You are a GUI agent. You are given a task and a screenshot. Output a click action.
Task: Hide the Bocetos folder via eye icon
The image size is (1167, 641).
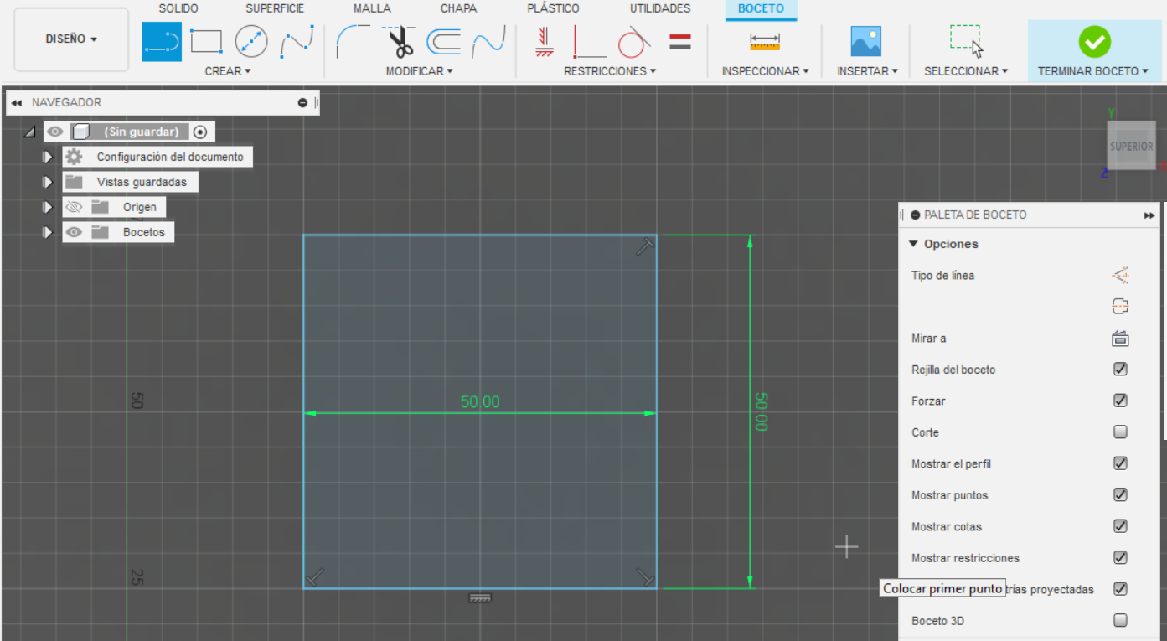74,232
